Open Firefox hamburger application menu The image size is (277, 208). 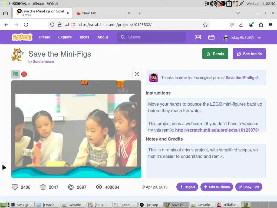pyautogui.click(x=271, y=25)
